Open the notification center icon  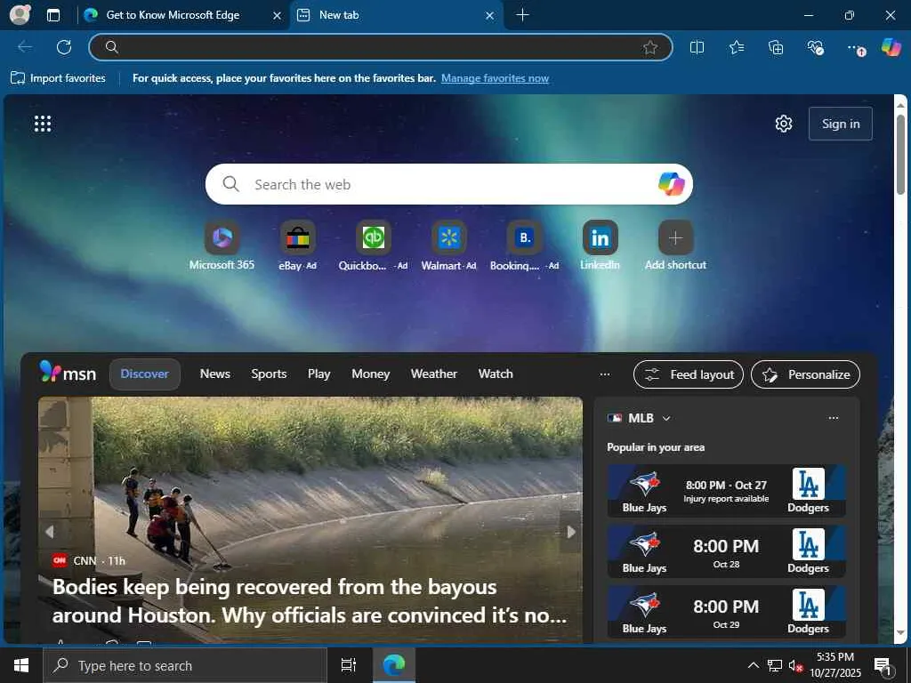pyautogui.click(x=883, y=665)
